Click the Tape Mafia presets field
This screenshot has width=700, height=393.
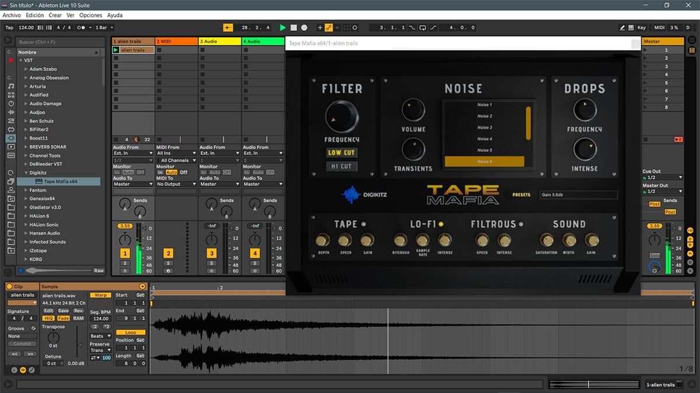coord(578,194)
